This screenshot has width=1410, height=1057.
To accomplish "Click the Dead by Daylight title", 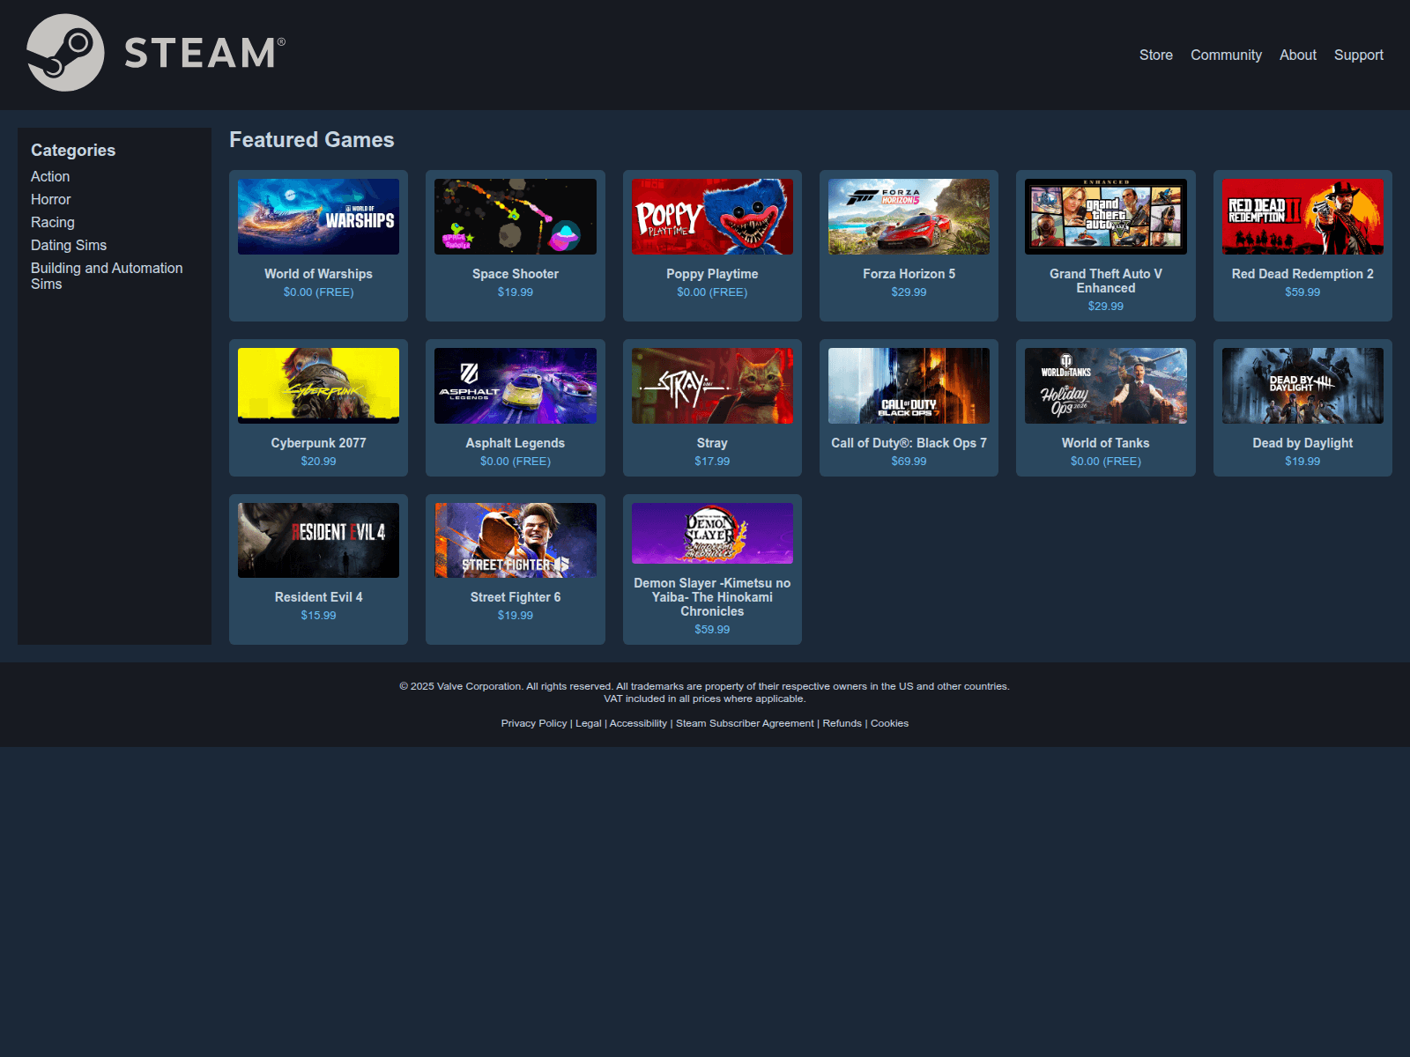I will [1302, 443].
